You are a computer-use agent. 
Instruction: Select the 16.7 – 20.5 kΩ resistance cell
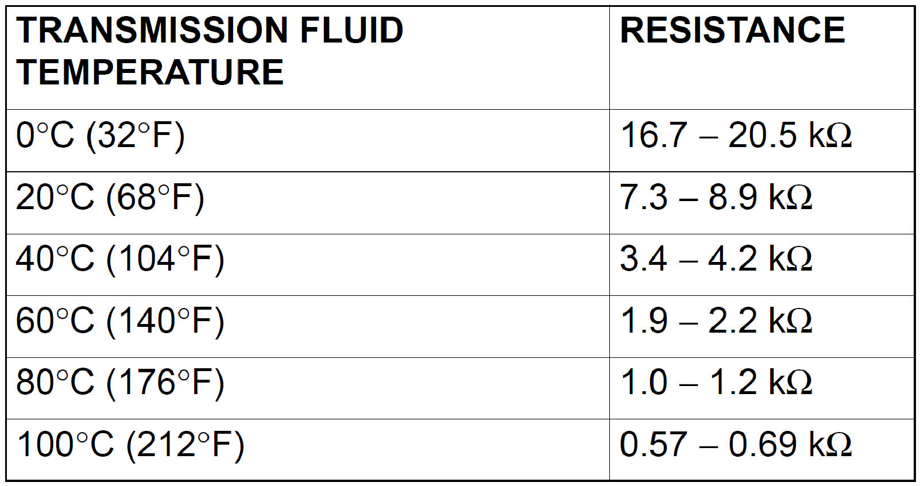735,136
